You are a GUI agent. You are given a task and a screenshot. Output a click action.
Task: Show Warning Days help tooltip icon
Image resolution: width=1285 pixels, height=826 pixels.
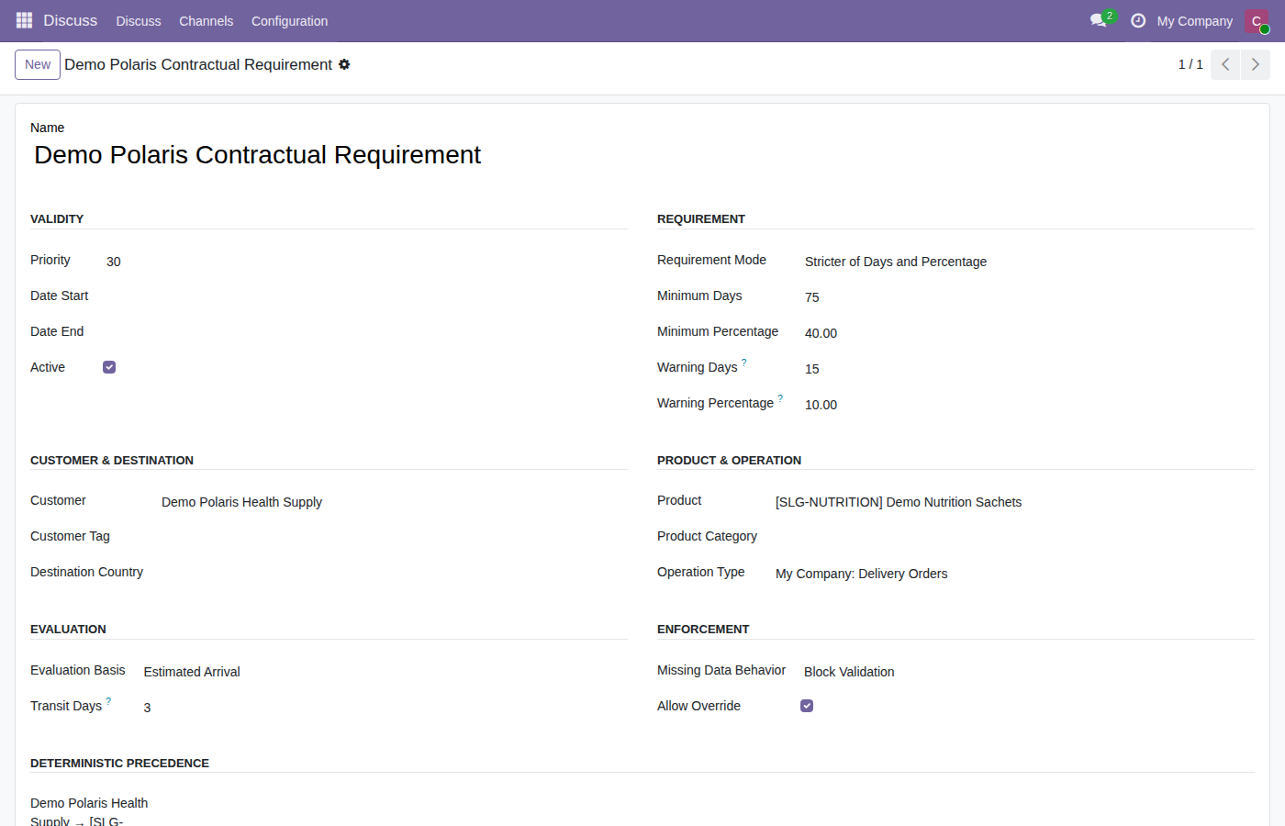pos(744,363)
